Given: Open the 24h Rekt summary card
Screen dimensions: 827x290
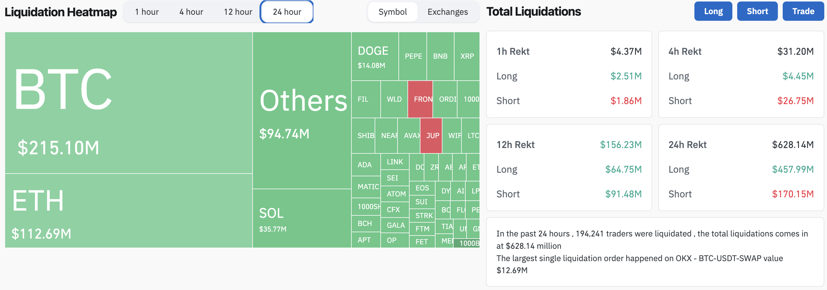Looking at the screenshot, I should click(x=741, y=168).
